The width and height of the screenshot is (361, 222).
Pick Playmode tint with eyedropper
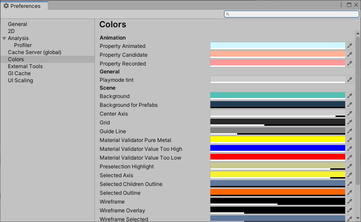[350, 80]
